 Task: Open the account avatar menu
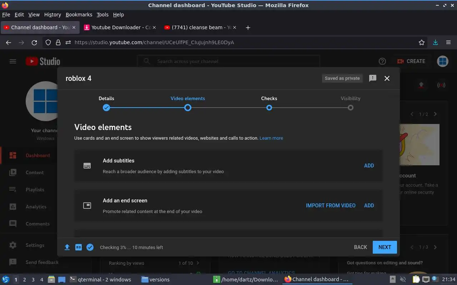point(443,61)
